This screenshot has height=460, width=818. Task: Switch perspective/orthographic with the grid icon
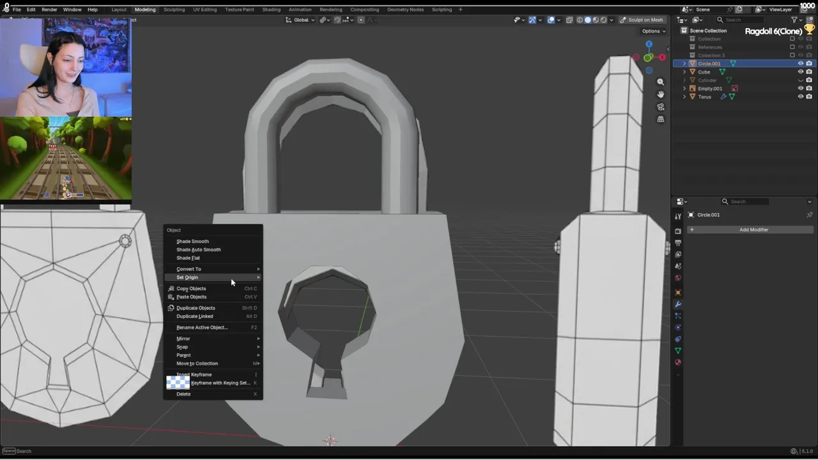661,119
